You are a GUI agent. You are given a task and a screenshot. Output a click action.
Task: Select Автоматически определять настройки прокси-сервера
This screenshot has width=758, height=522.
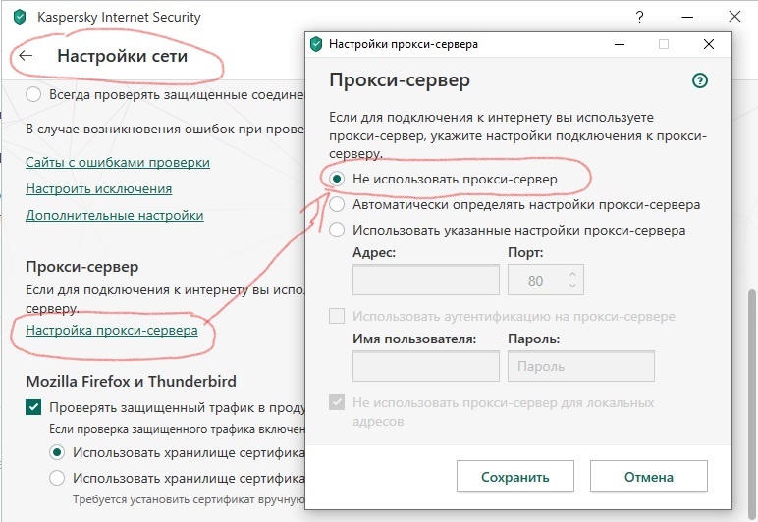(337, 204)
